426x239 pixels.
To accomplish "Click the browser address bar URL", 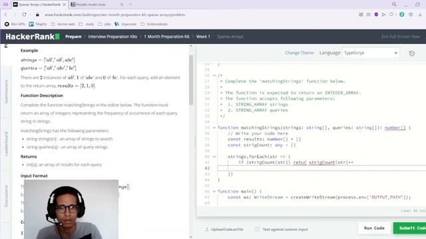I will click(114, 15).
